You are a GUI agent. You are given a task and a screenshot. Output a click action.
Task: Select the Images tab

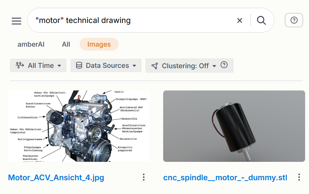pos(99,44)
